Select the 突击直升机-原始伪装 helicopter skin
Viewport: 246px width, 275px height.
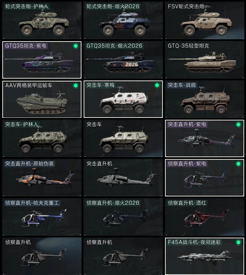pos(42,178)
